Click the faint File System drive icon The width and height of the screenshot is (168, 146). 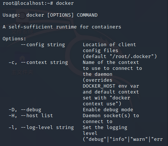pyautogui.click(x=22, y=17)
